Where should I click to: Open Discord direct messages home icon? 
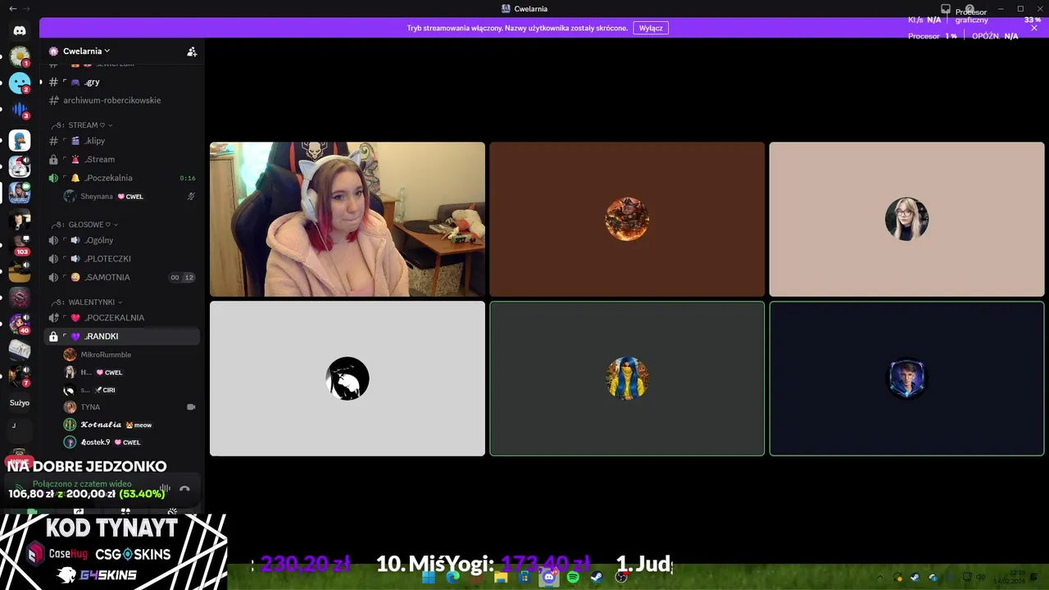tap(20, 30)
